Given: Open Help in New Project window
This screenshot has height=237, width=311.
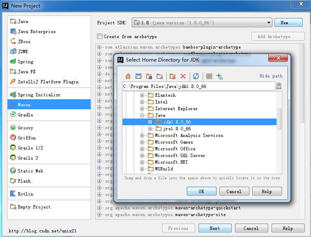Looking at the screenshot, I should [x=288, y=228].
